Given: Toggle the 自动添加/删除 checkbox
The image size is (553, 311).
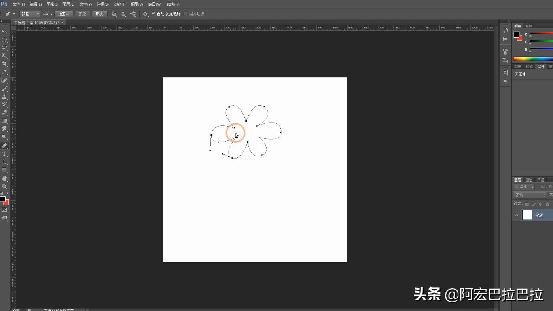Looking at the screenshot, I should click(153, 13).
